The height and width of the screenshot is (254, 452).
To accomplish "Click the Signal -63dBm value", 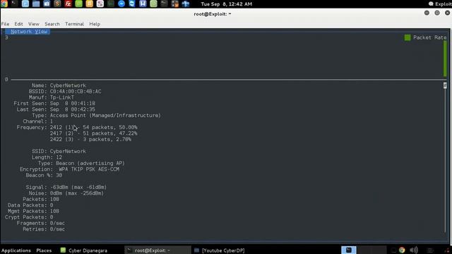I will pyautogui.click(x=78, y=187).
